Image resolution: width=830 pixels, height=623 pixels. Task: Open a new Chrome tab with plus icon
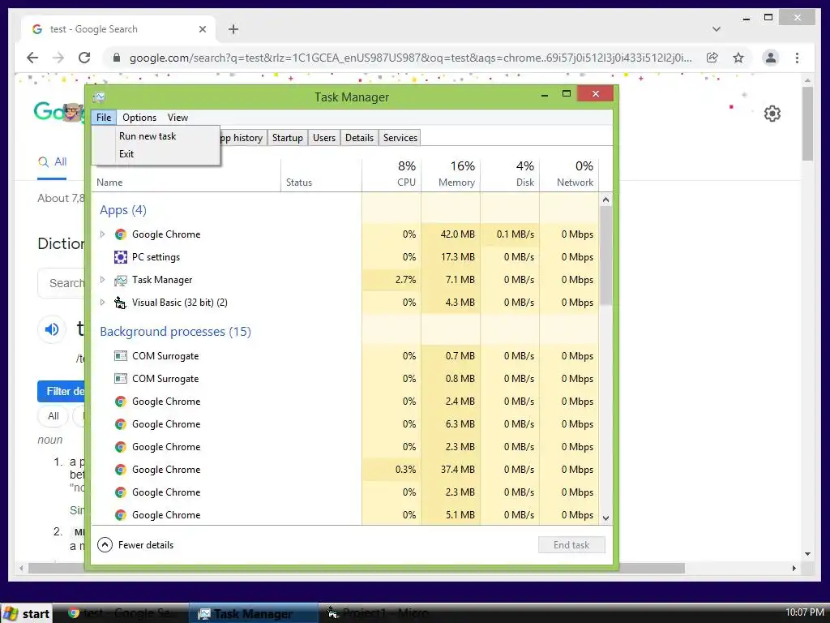pyautogui.click(x=233, y=29)
